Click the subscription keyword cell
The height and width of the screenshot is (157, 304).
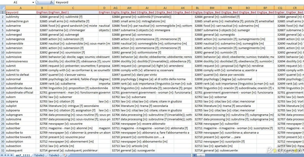(21, 142)
